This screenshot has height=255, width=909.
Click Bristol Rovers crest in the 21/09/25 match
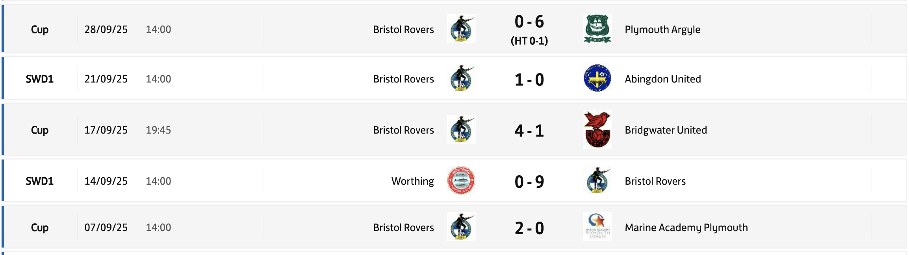click(x=461, y=78)
